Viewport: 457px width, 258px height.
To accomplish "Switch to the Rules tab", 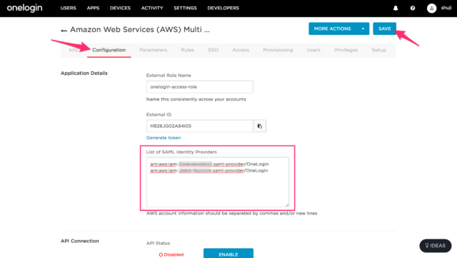I will coord(187,50).
